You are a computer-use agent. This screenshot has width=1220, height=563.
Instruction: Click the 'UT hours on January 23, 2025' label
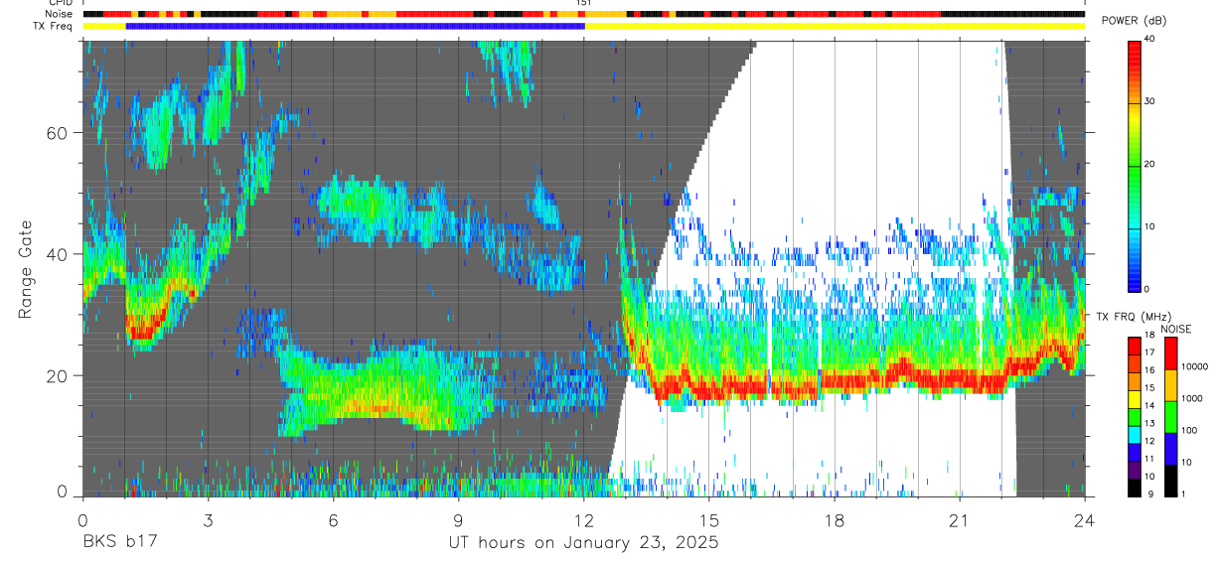pos(583,543)
